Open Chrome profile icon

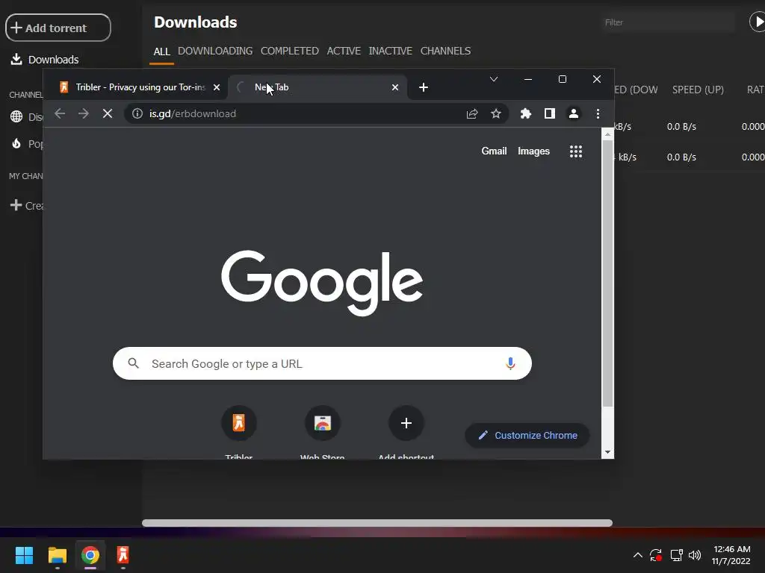coord(574,113)
